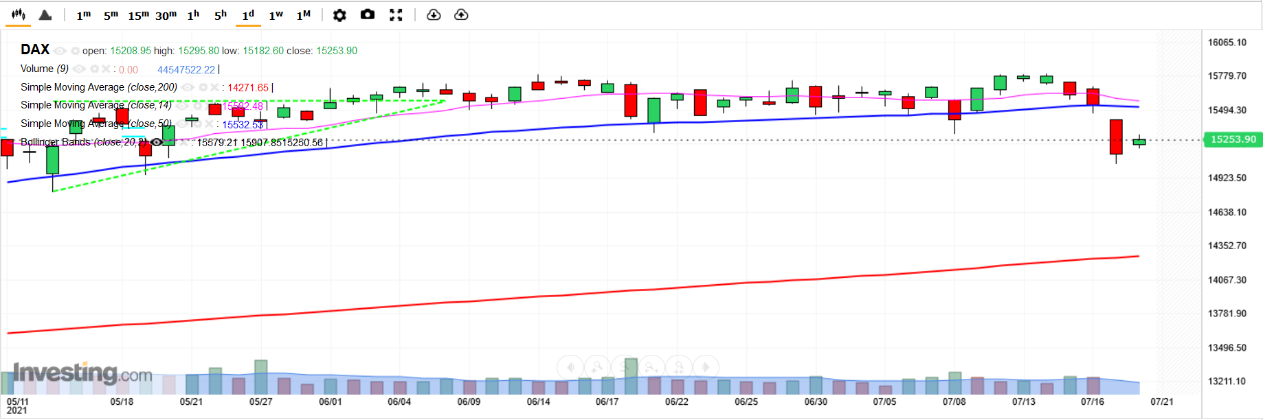The width and height of the screenshot is (1263, 420).
Task: Select the candlestick chart type icon
Action: (x=19, y=14)
